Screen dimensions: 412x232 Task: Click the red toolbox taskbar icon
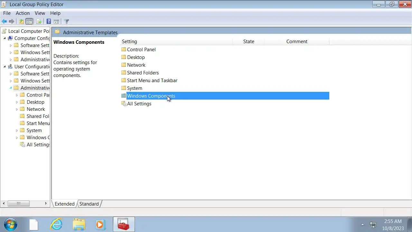[124, 224]
